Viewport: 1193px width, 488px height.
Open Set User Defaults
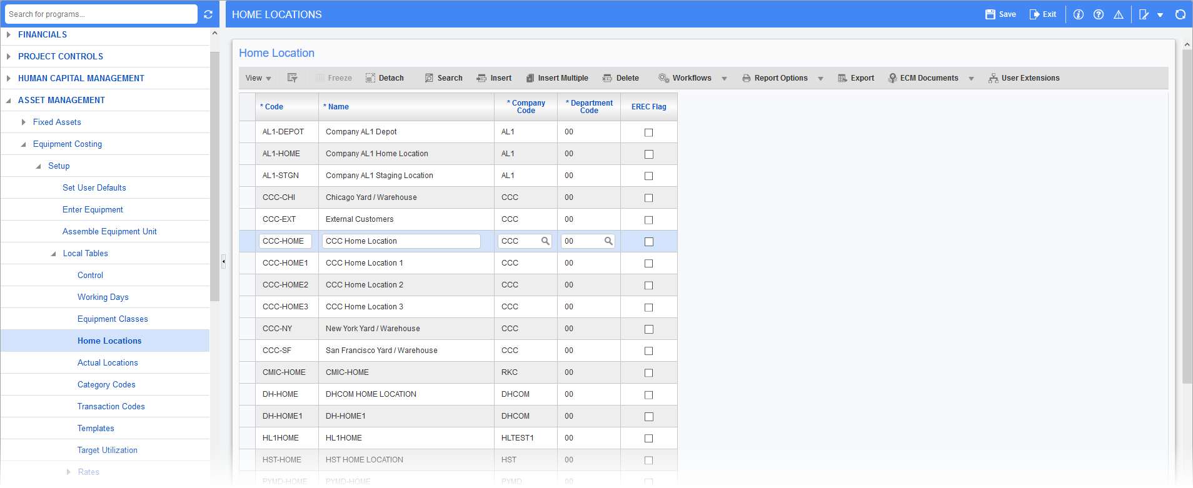point(94,187)
